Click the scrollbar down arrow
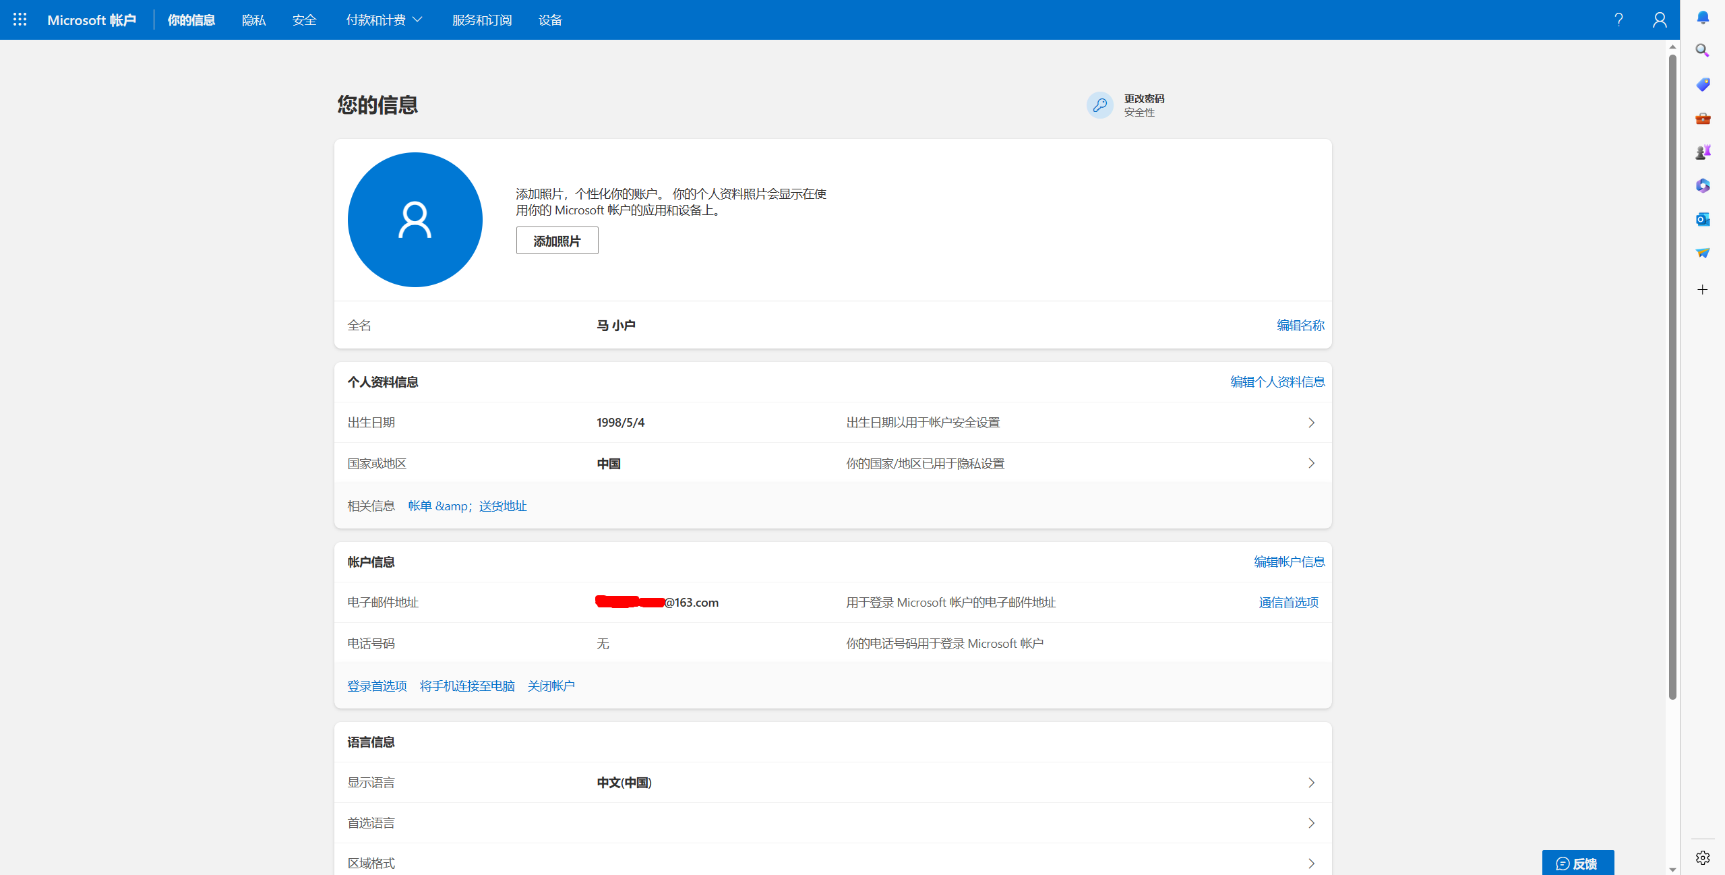 click(1672, 869)
